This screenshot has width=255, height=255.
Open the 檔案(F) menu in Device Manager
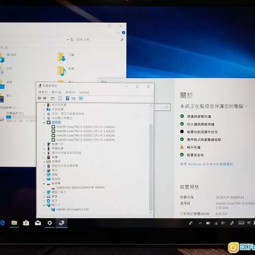click(x=43, y=92)
